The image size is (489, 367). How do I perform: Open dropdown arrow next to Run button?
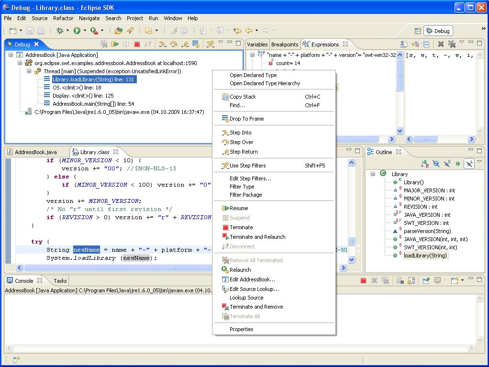coord(85,31)
